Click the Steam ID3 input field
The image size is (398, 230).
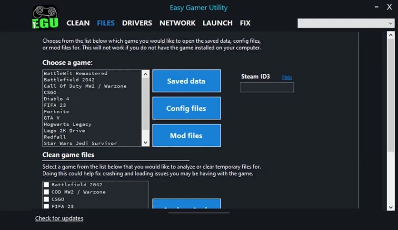(267, 87)
